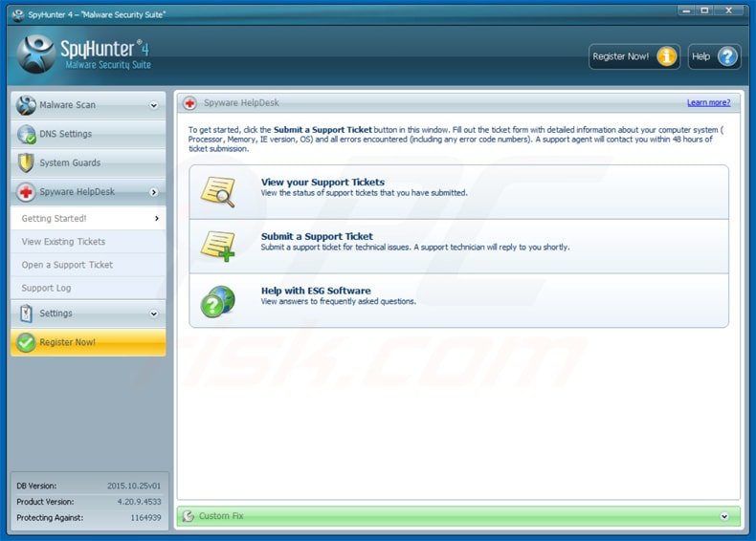The height and width of the screenshot is (541, 756).
Task: Select View Existing Tickets
Action: click(x=88, y=242)
